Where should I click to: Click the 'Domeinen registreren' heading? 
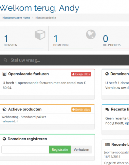click(27, 139)
